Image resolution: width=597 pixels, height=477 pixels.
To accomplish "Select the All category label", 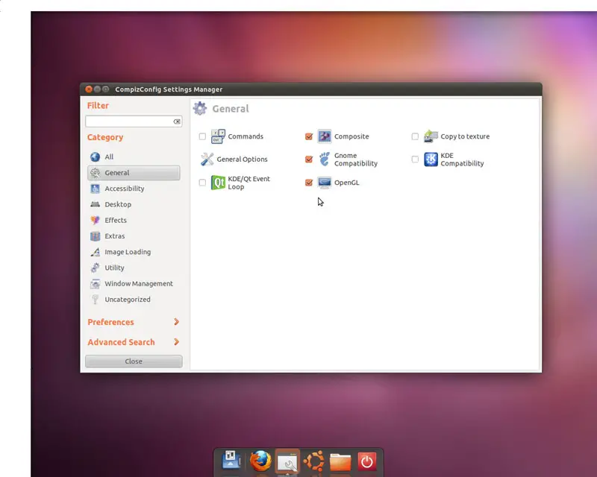I will pyautogui.click(x=109, y=157).
